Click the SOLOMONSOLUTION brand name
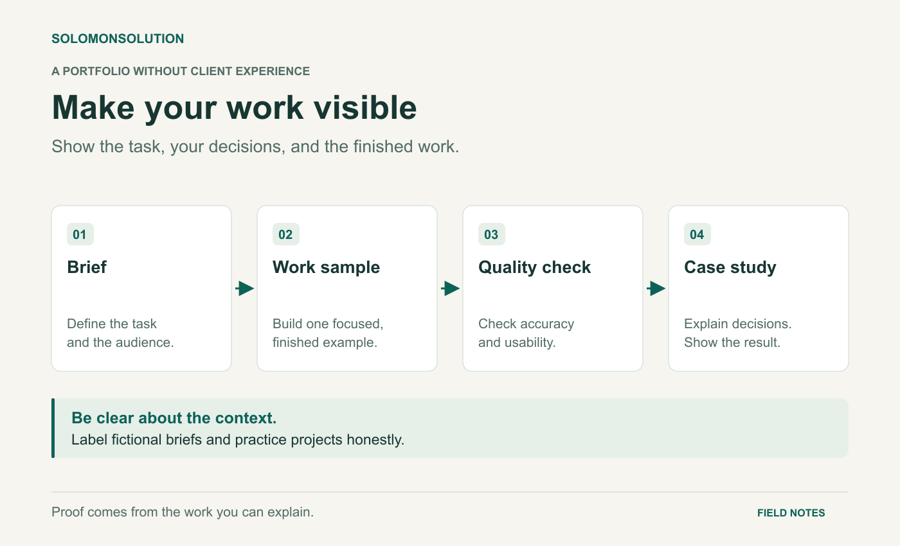 click(x=118, y=39)
